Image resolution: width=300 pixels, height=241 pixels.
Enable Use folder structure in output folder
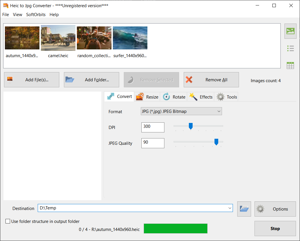coord(8,221)
